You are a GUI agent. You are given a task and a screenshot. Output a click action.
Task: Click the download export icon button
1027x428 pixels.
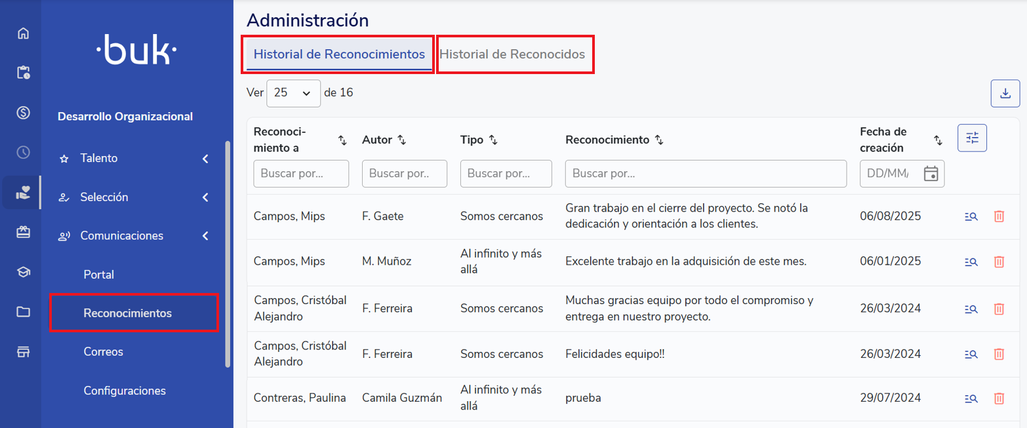coord(1005,94)
